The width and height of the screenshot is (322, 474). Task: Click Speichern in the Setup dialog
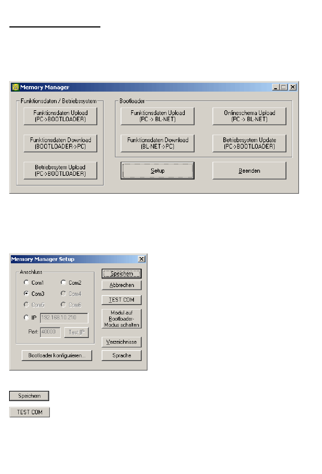(122, 273)
